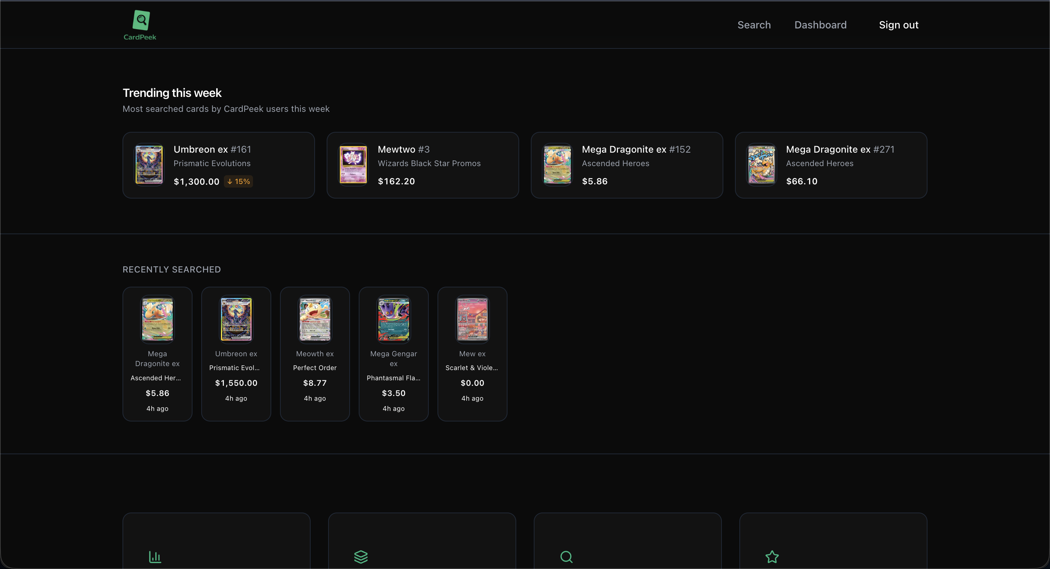This screenshot has height=569, width=1050.
Task: Click the Mew ex image in Recently Searched
Action: (472, 319)
